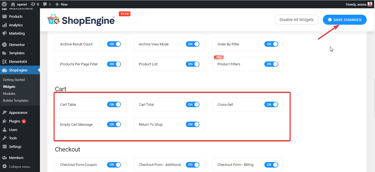Click the Templates folder icon
Image resolution: width=375 pixels, height=172 pixels.
pyautogui.click(x=4, y=53)
